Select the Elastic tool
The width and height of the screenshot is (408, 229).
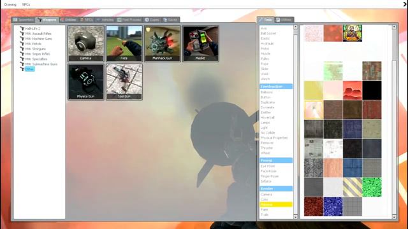coord(265,38)
